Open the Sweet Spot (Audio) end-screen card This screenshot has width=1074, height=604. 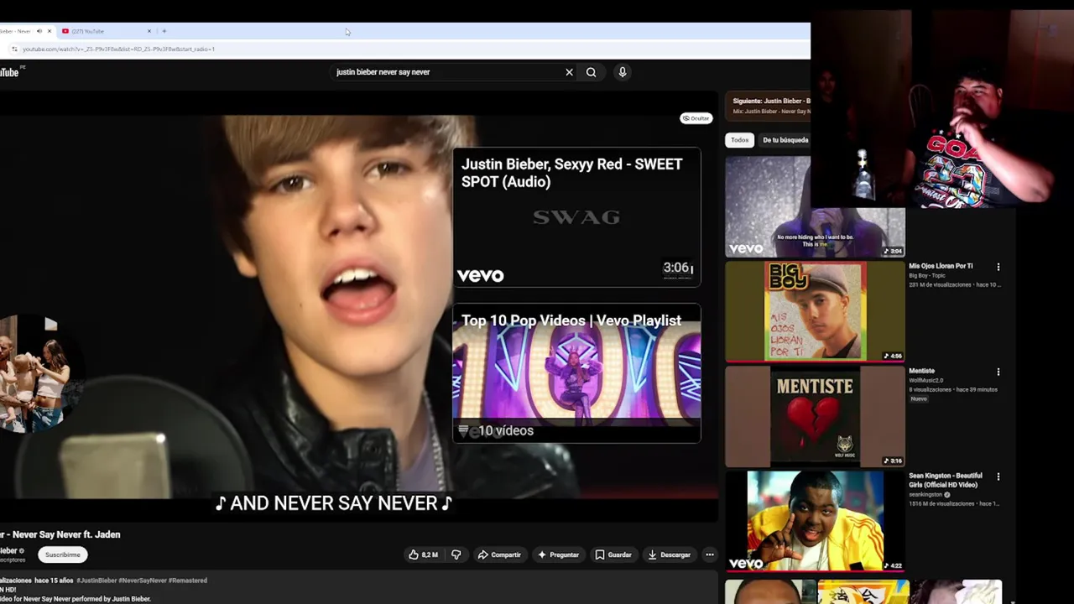tap(576, 217)
